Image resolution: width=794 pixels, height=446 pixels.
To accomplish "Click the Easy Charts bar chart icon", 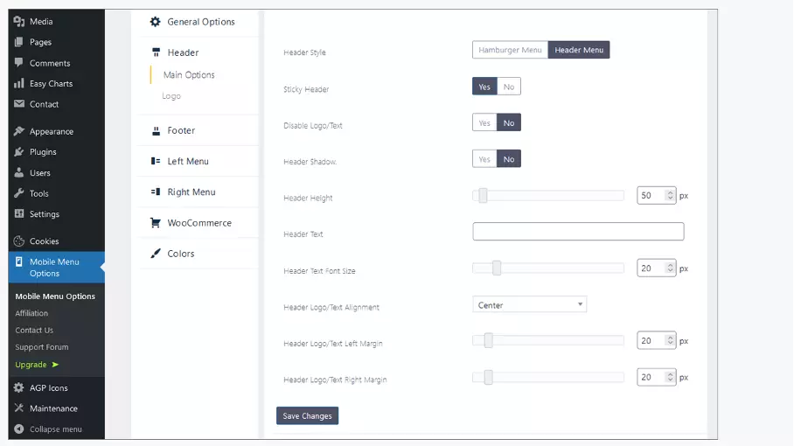I will pos(19,84).
